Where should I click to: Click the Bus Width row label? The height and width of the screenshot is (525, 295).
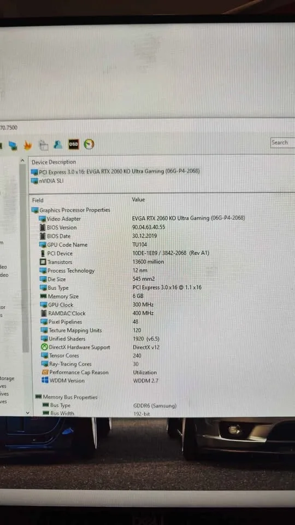coord(62,413)
